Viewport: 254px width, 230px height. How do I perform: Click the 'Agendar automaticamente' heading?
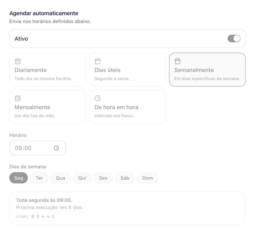(44, 13)
